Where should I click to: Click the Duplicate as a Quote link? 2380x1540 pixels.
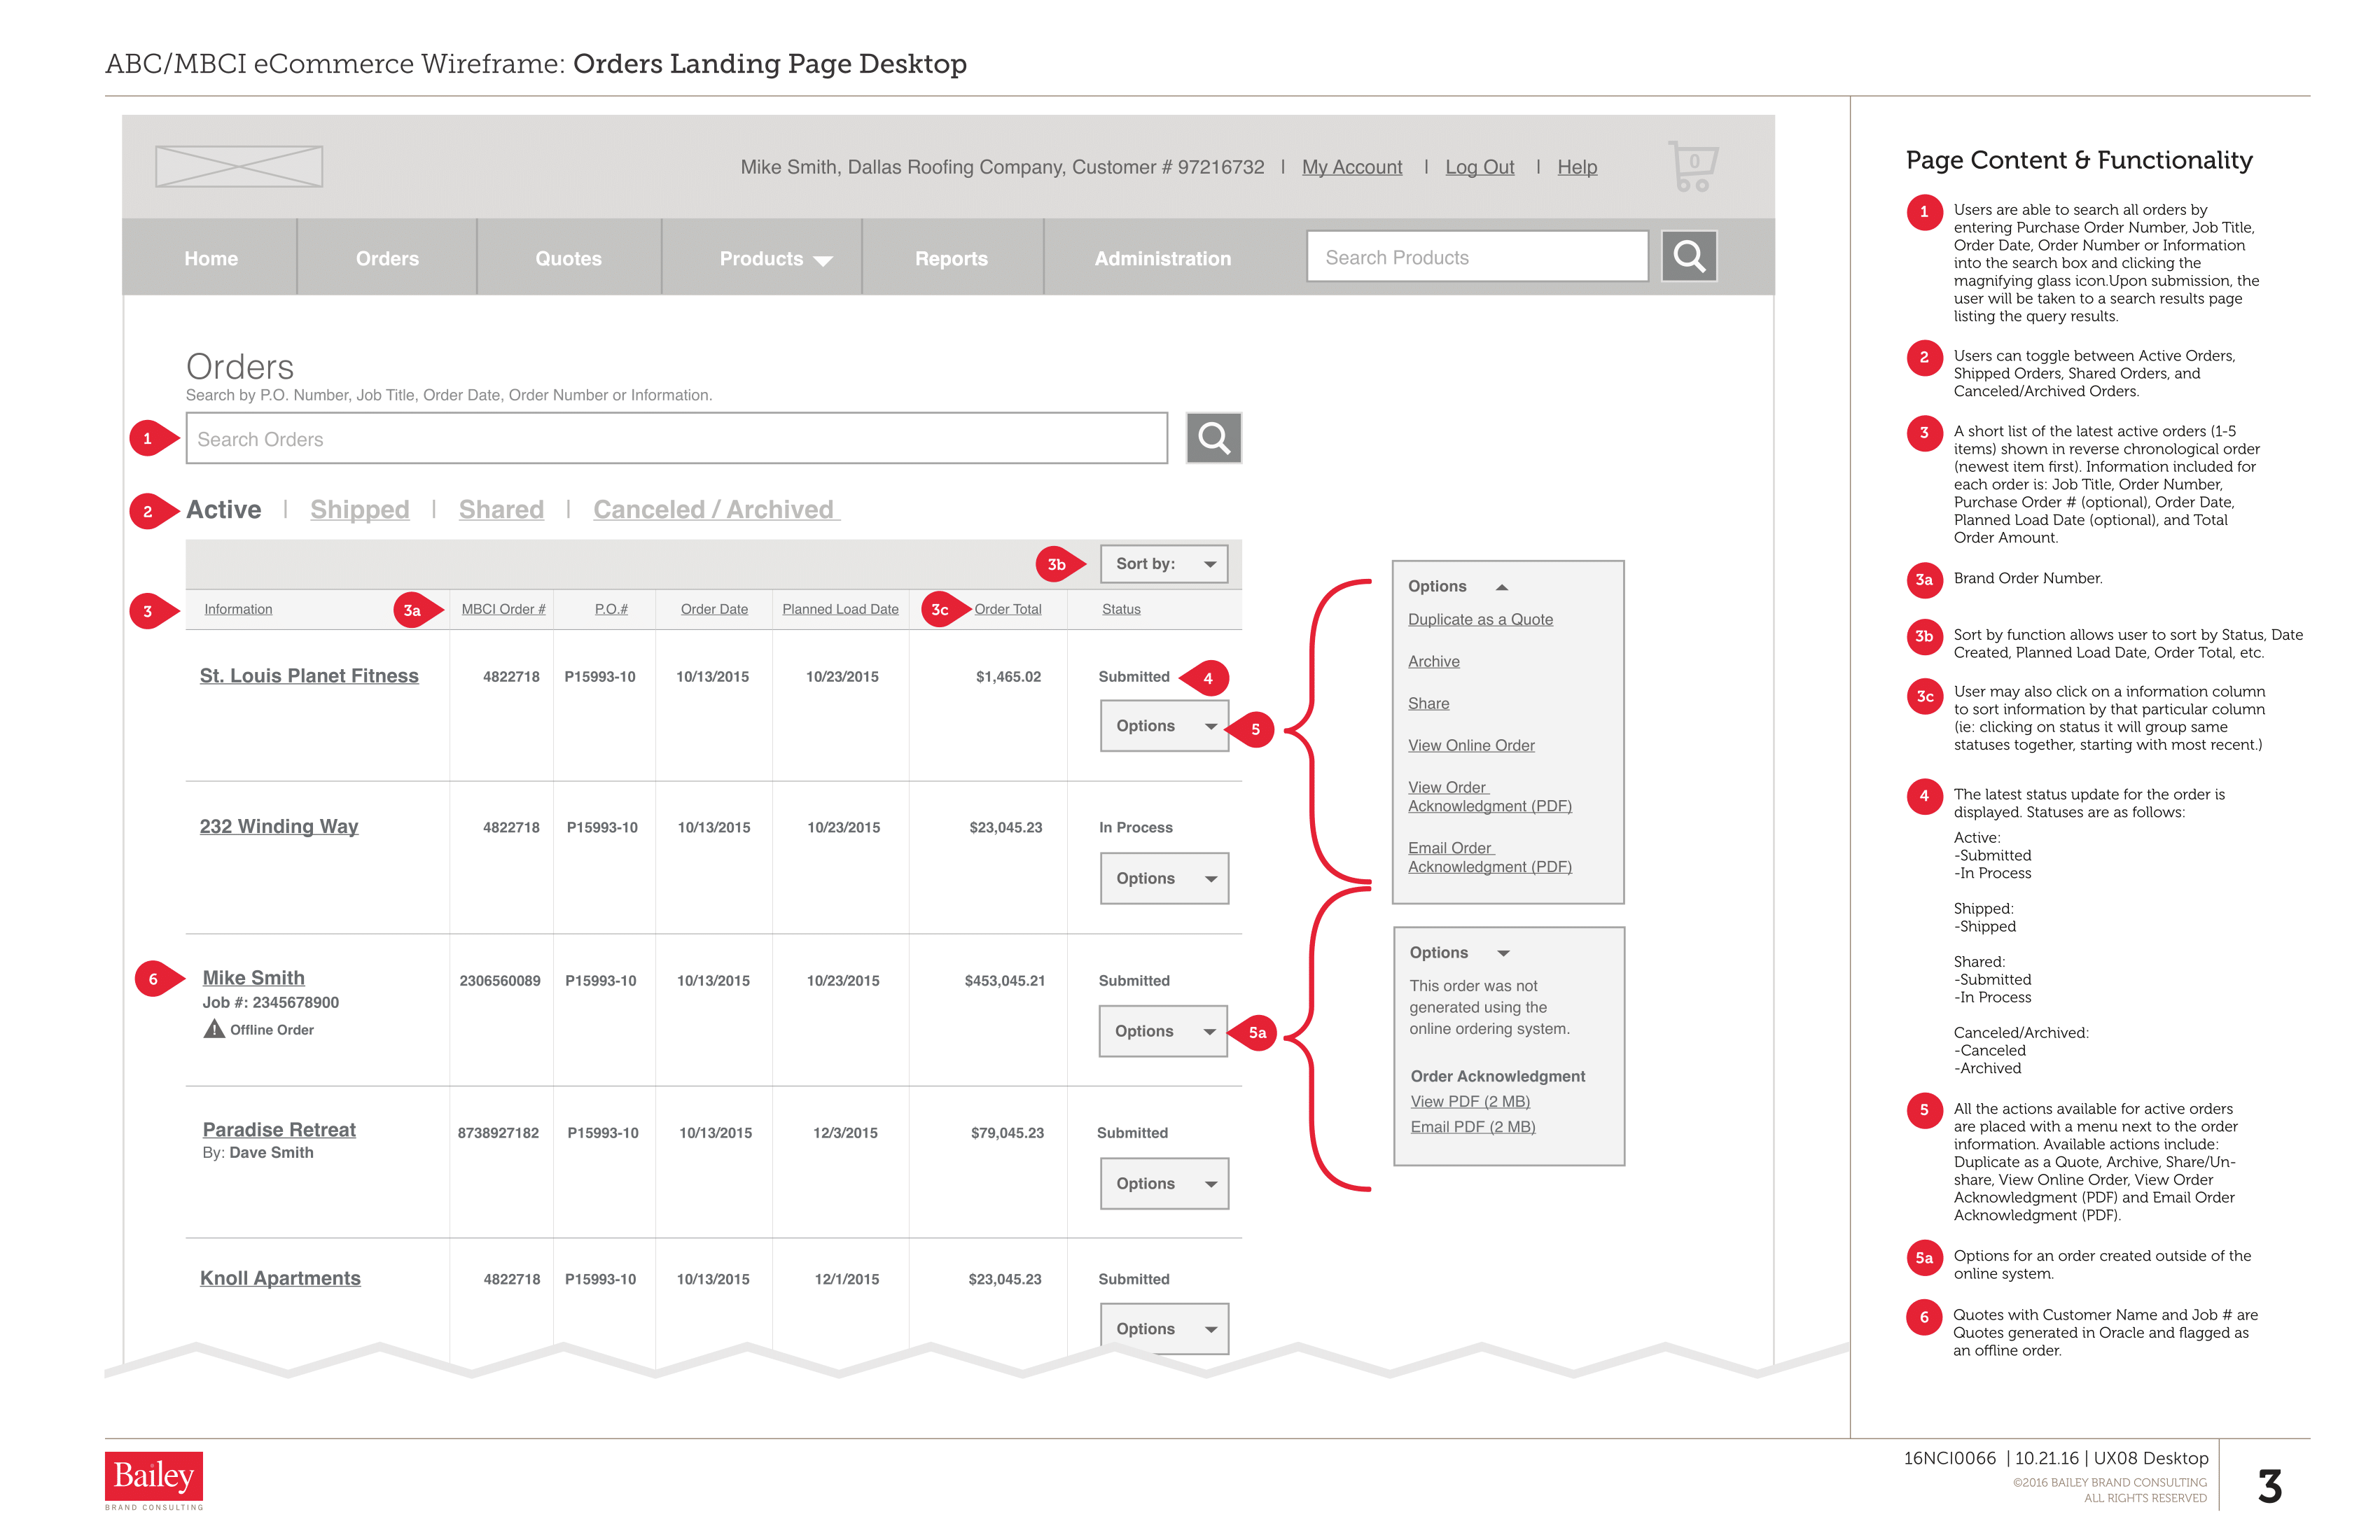click(x=1480, y=619)
